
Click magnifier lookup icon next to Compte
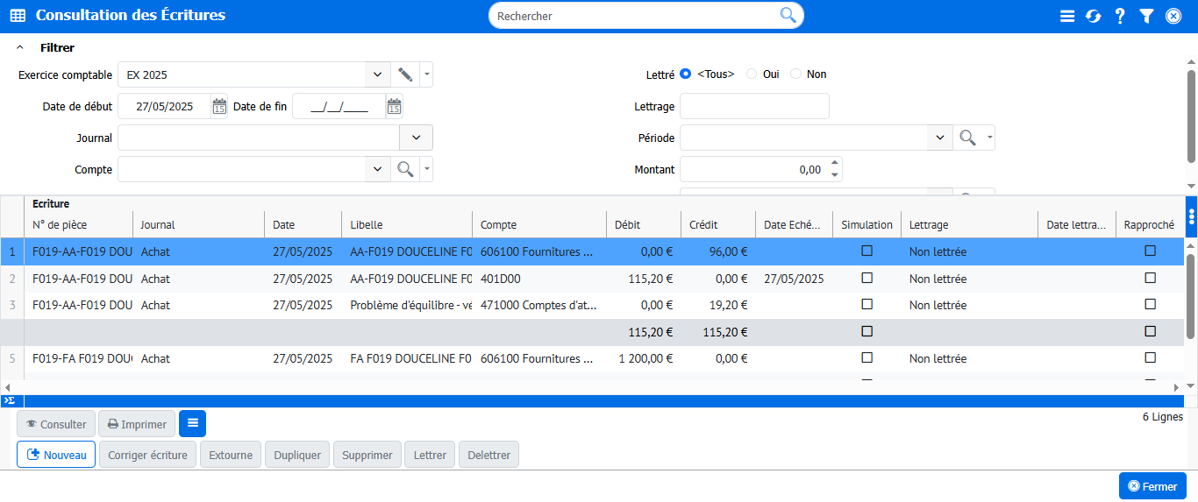(x=405, y=169)
